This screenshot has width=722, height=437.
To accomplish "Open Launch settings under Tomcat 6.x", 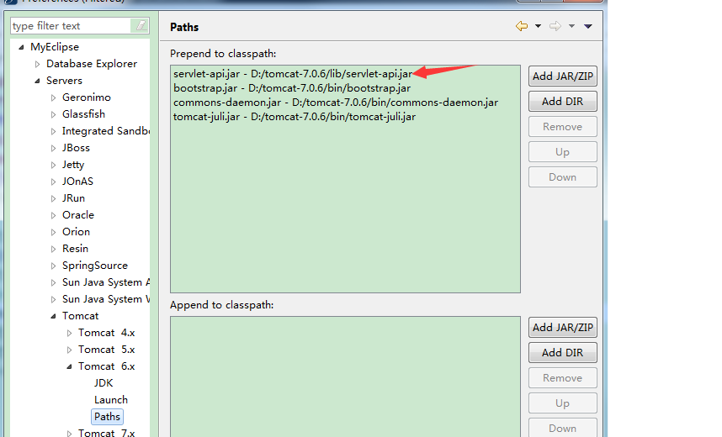I will [x=111, y=400].
